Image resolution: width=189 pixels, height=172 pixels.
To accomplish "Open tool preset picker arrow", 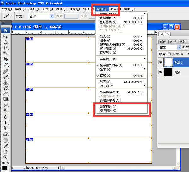I will (x=11, y=16).
